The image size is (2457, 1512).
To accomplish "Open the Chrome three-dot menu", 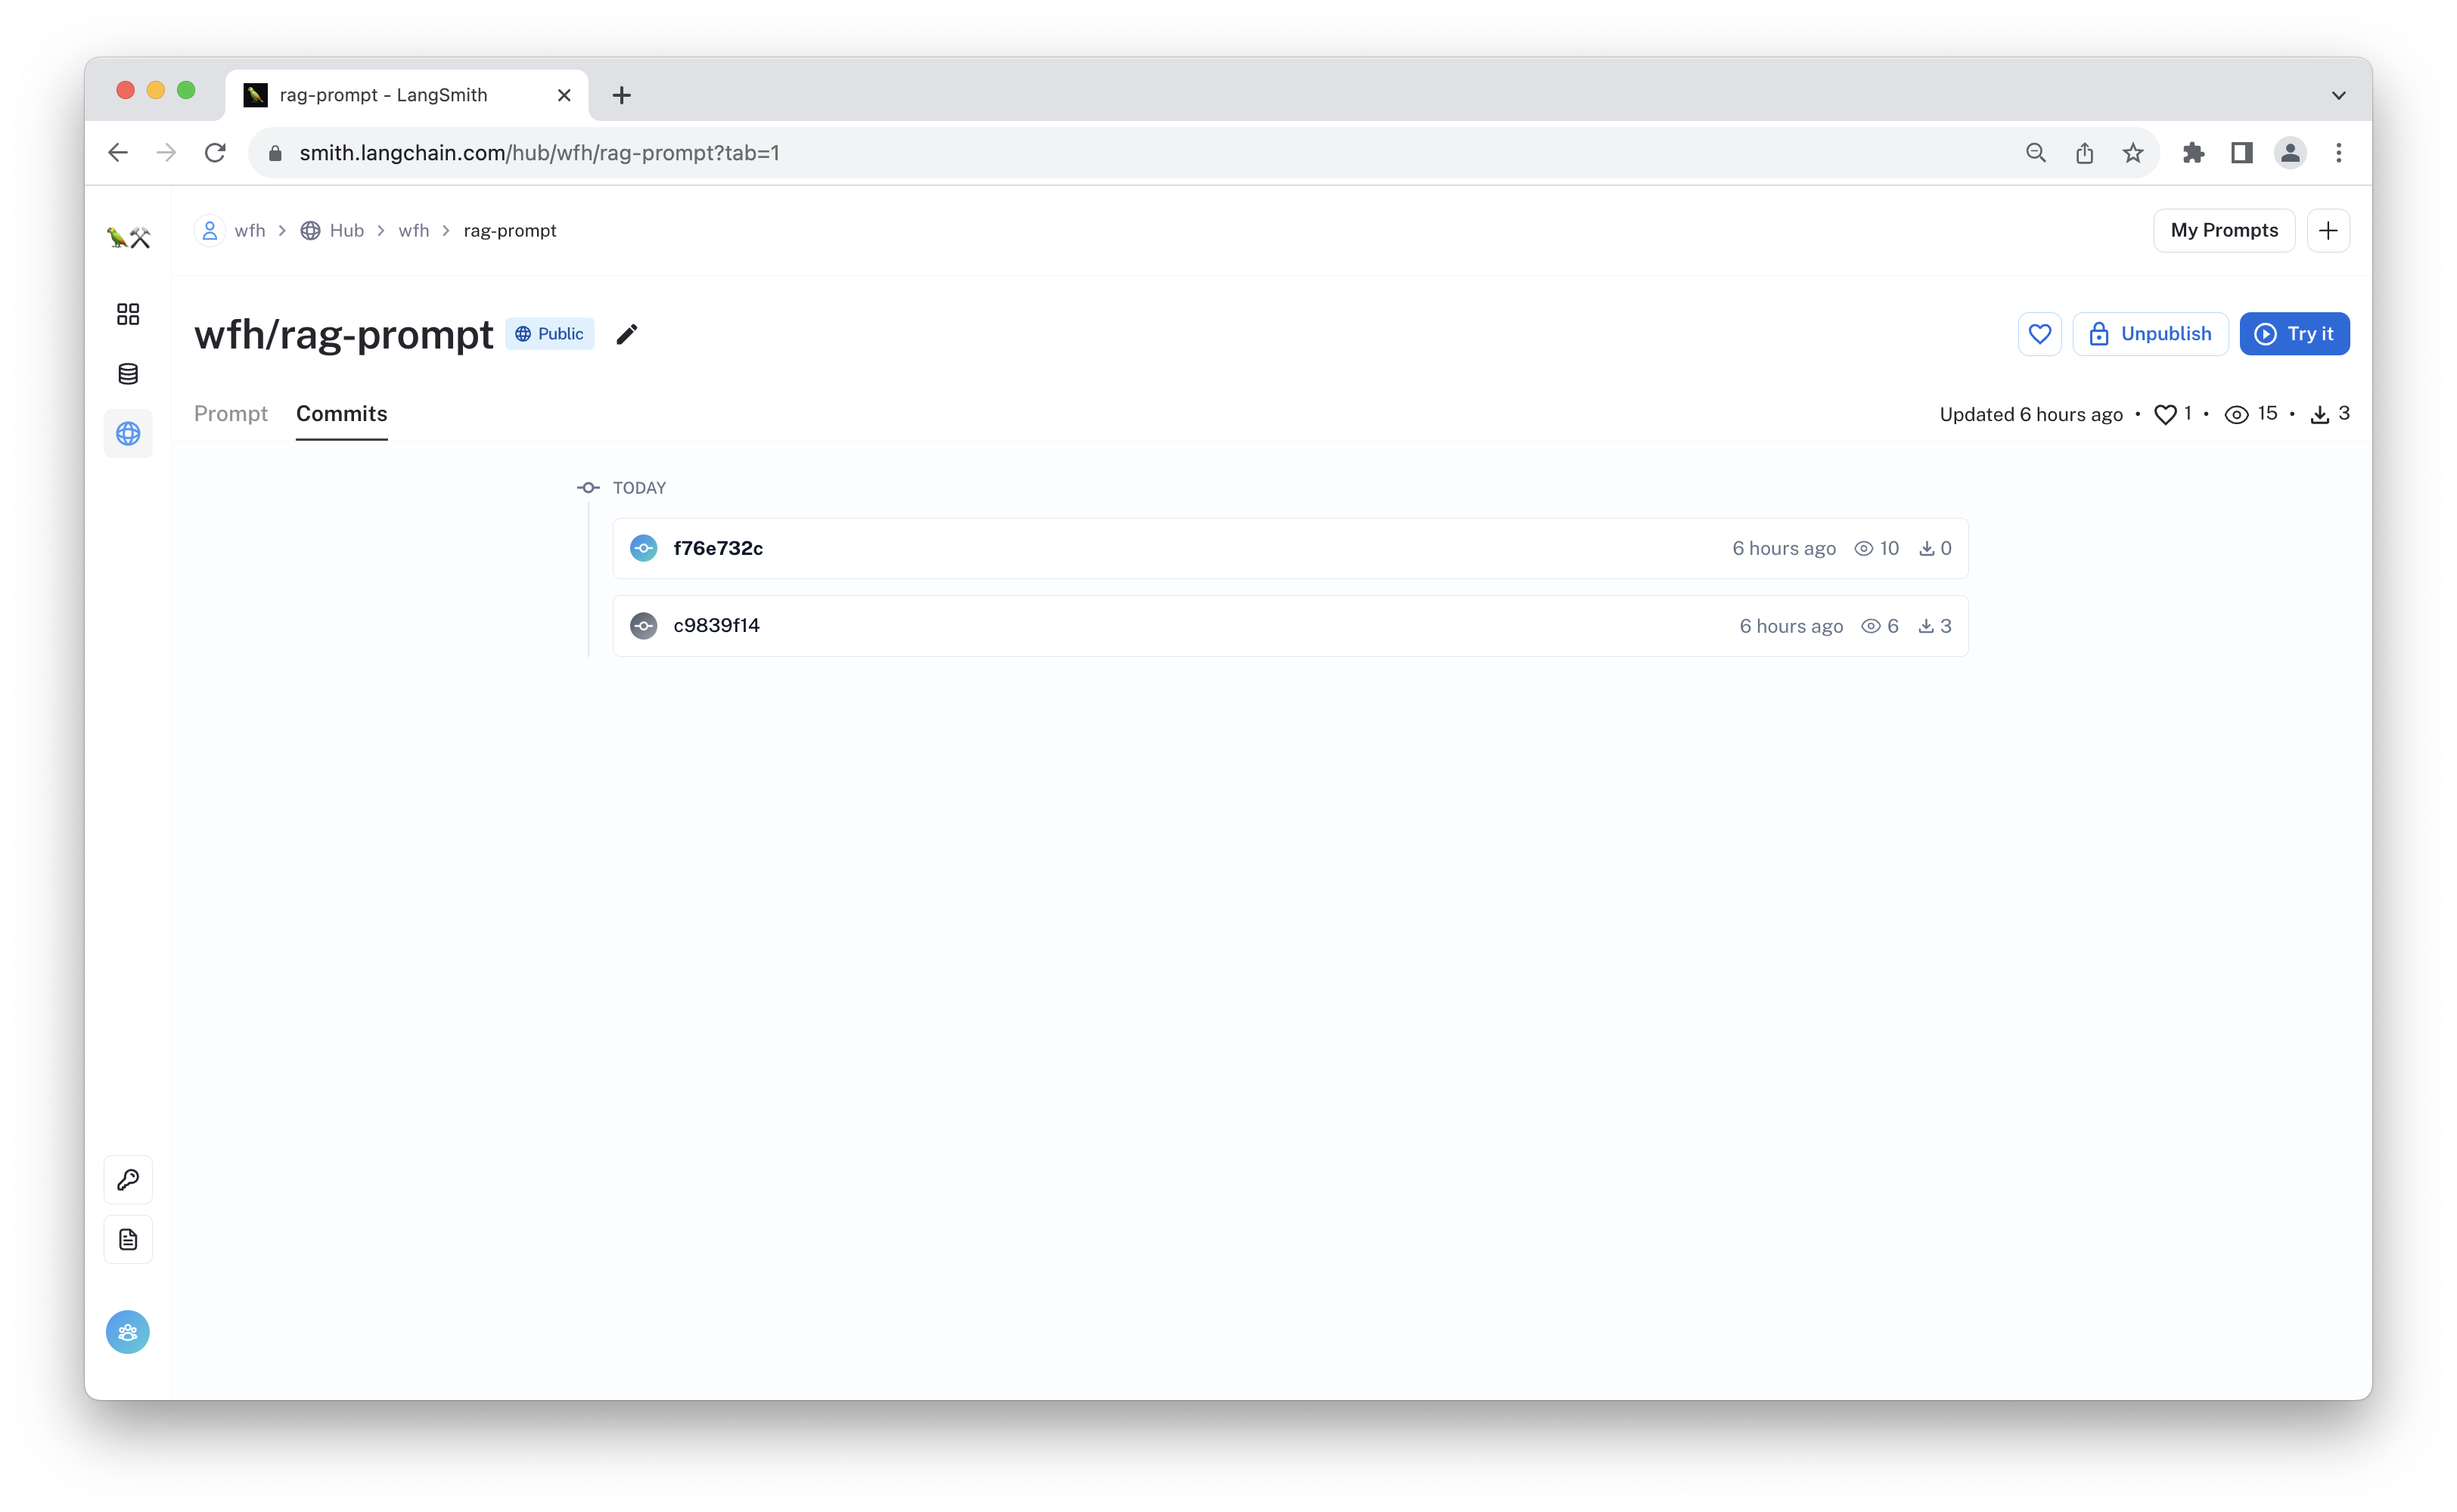I will pyautogui.click(x=2338, y=153).
